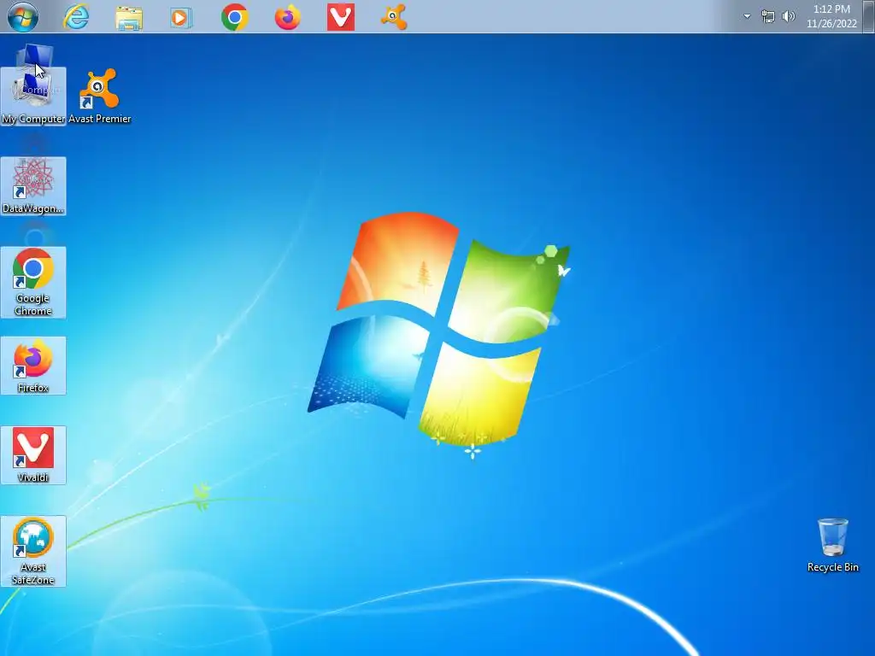The image size is (875, 656).
Task: Select the Avast SafeZone desktop shortcut
Action: click(x=33, y=551)
